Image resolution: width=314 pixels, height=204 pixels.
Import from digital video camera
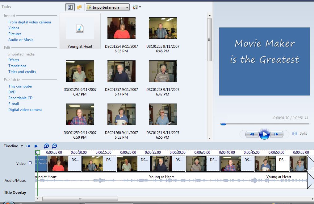(x=30, y=22)
